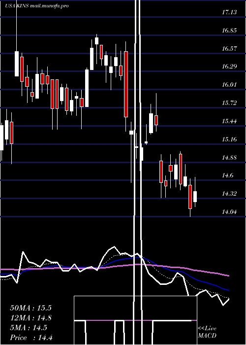246x345 pixels.
Task: Select the 14.88 price axis label
Action: pyautogui.click(x=229, y=158)
